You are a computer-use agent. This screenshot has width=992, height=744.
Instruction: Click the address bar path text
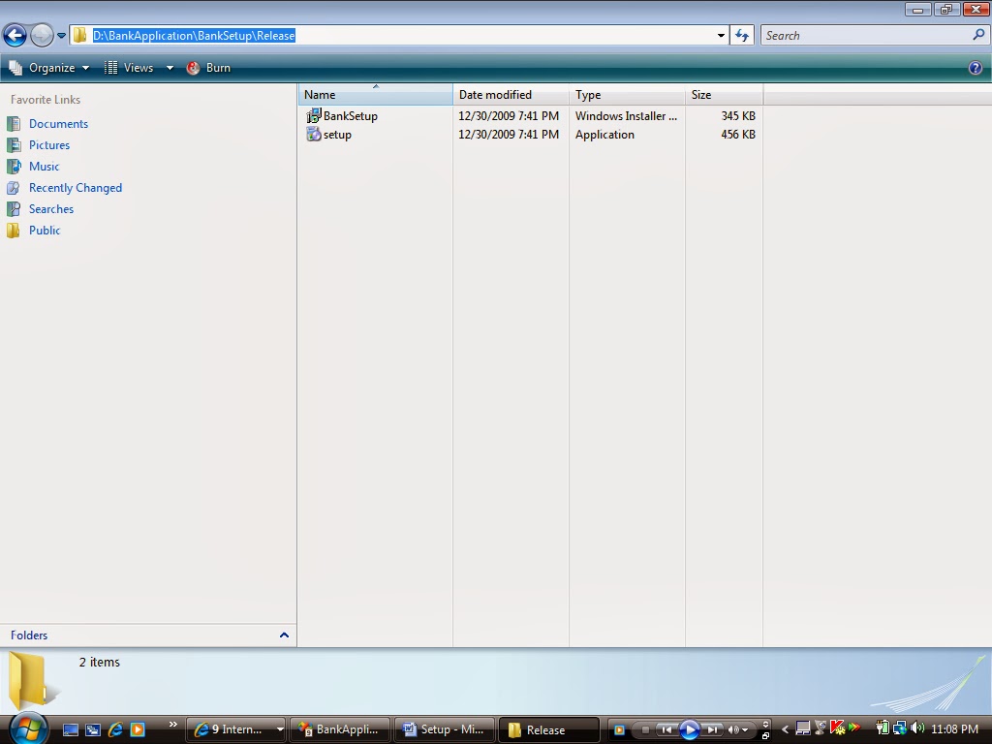point(194,36)
